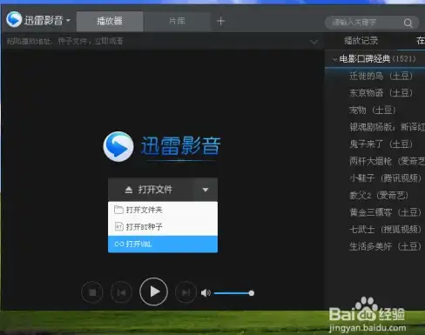Click the stop playback button
425x335 pixels.
92,292
